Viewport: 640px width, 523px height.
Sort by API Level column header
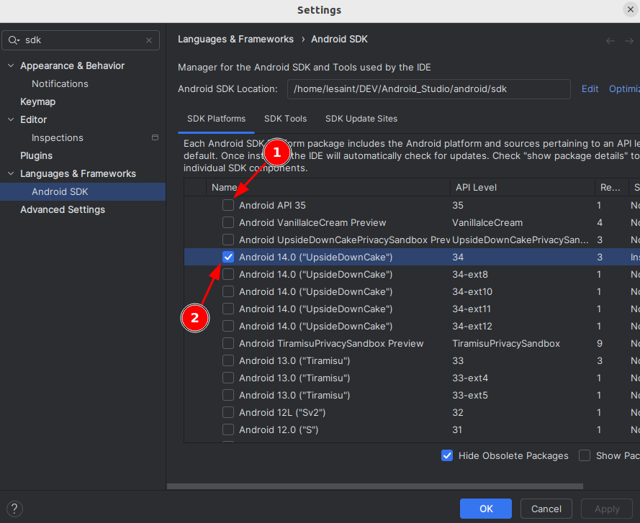click(523, 187)
